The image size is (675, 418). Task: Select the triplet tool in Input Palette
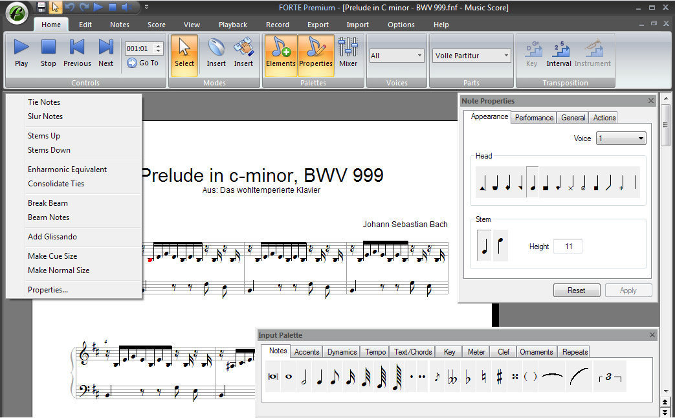pyautogui.click(x=610, y=377)
